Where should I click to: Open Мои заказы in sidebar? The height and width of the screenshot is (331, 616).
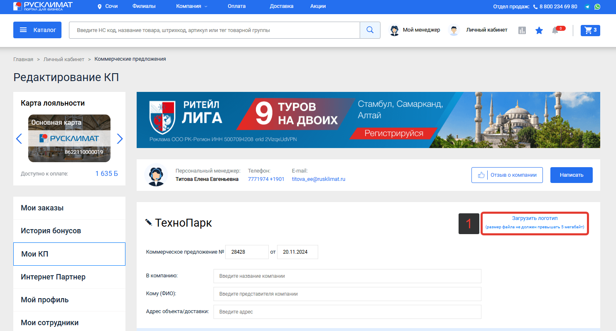coord(69,208)
